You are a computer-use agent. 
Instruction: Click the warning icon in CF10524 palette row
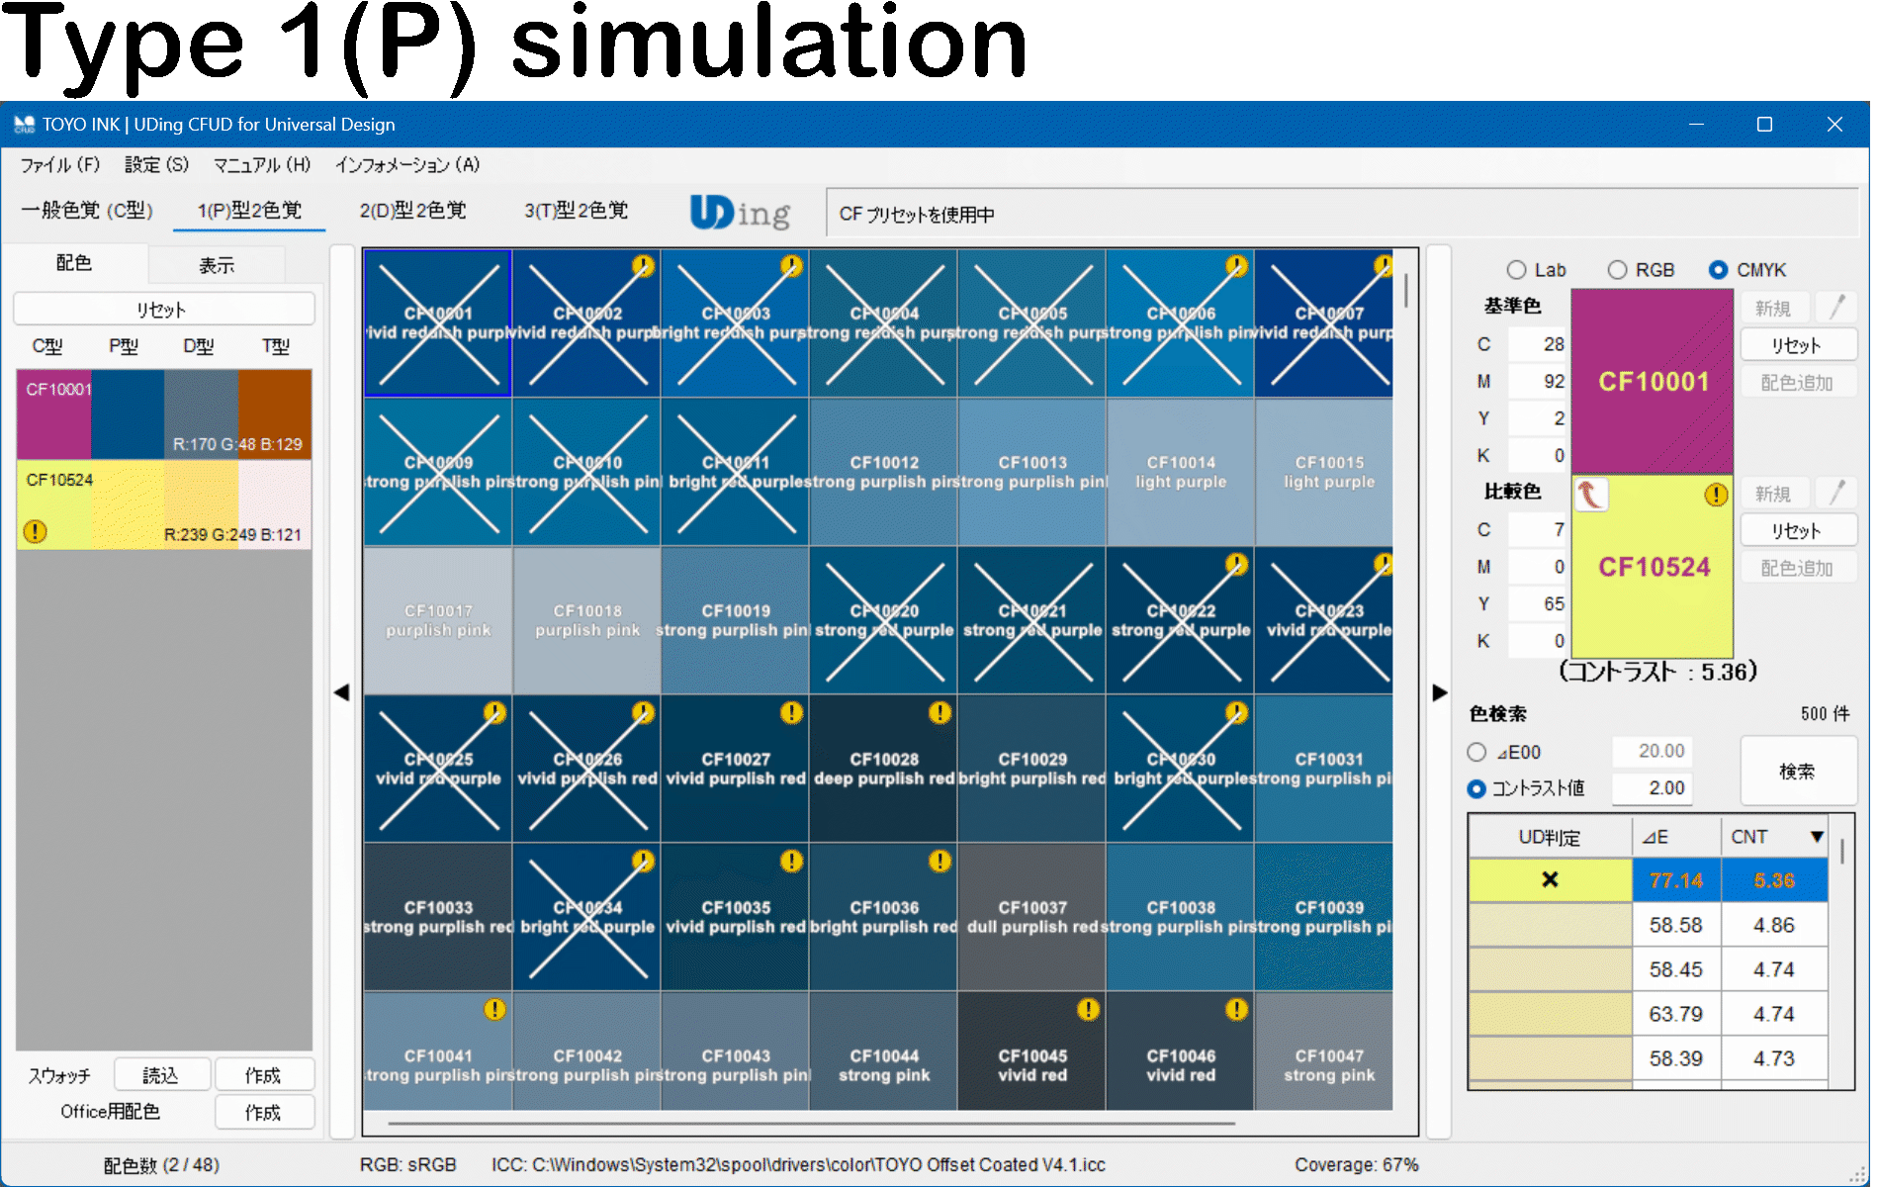[x=36, y=532]
